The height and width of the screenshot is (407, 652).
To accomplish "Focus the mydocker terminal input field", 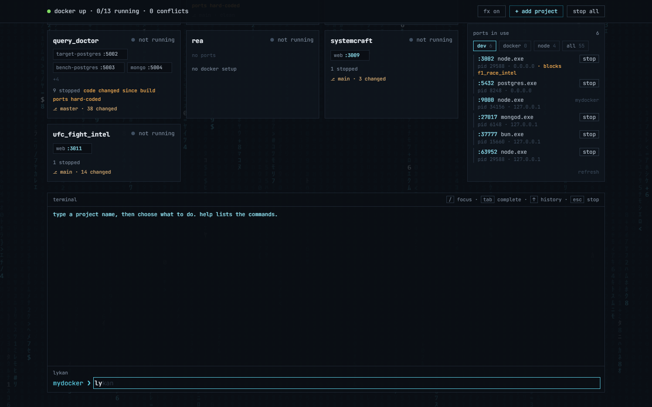I will click(x=347, y=383).
